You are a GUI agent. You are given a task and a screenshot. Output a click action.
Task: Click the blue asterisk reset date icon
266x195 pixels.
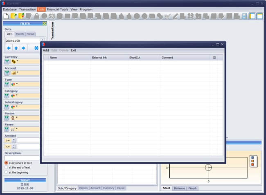click(x=36, y=48)
